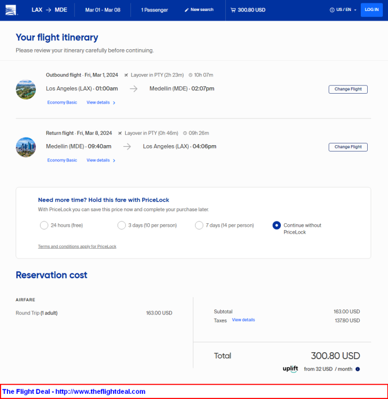This screenshot has height=399, width=388.
Task: Select the 3 days PriceLock option
Action: 122,225
